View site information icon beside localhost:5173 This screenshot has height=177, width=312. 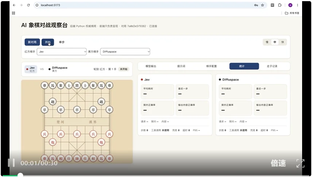click(x=37, y=5)
